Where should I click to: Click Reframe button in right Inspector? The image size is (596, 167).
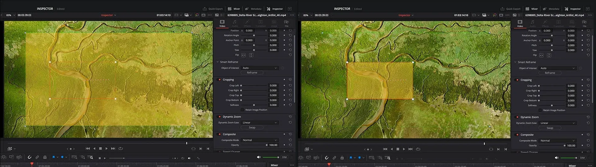550,73
